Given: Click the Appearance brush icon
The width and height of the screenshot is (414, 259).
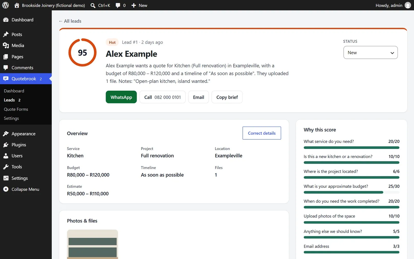Looking at the screenshot, I should click(x=6, y=134).
